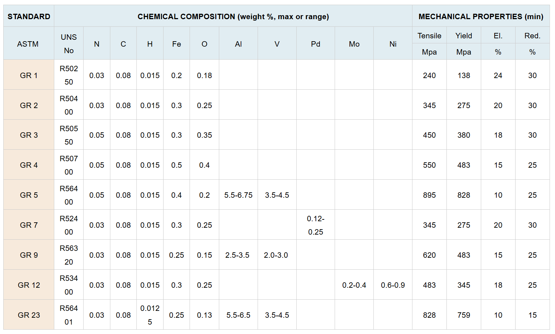Click the 0.12-0.25 palladium value cell
This screenshot has height=334, width=555.
point(315,225)
